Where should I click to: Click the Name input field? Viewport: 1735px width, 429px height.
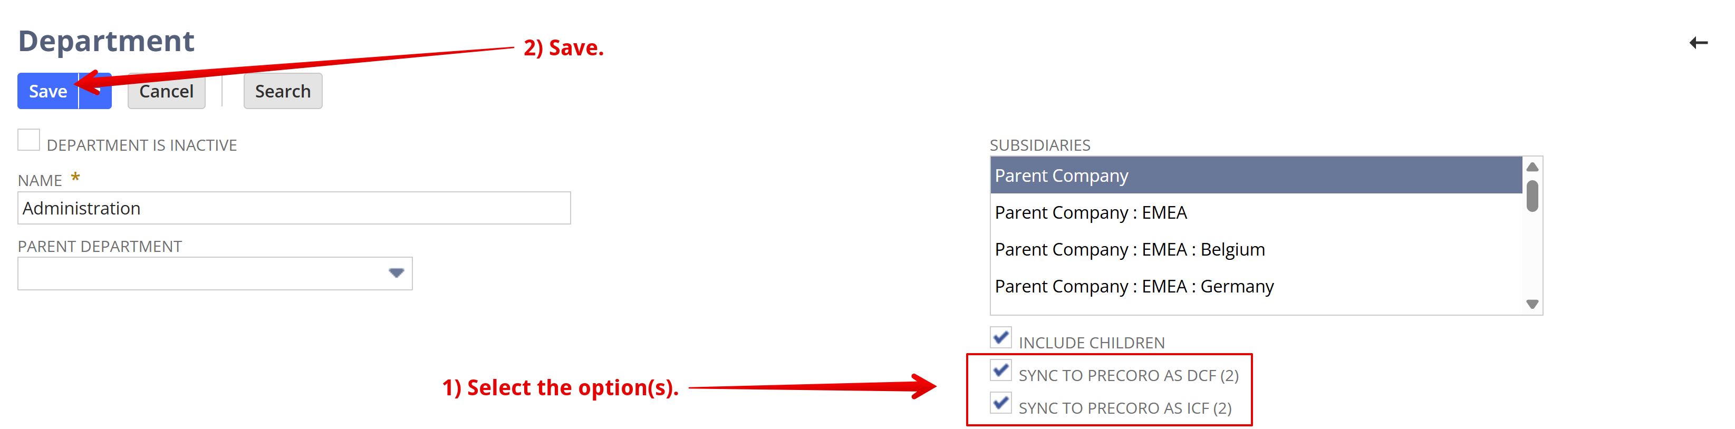pyautogui.click(x=294, y=208)
